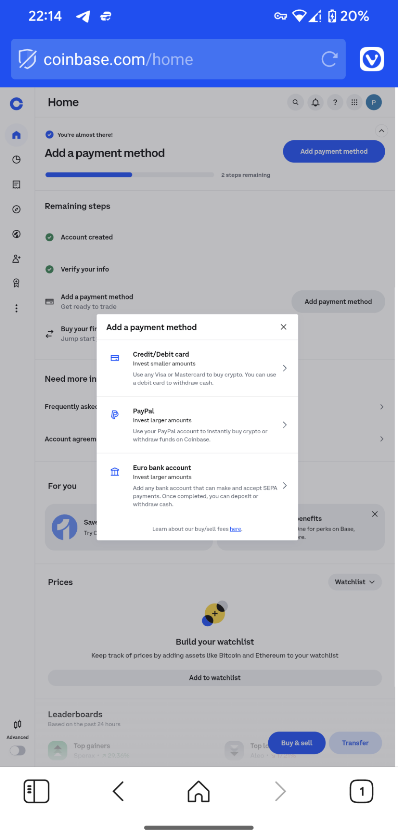Reload page with the refresh icon

[x=329, y=59]
